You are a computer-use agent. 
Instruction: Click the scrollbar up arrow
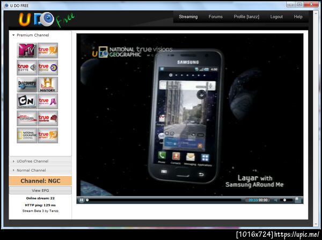(316, 13)
